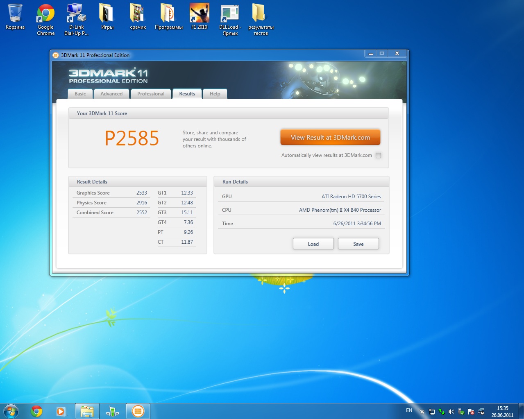Click the Load button
Screen dimensions: 524x419
click(313, 244)
